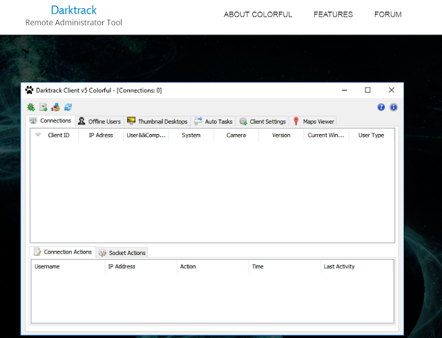
Task: Open the blue info icon
Action: tap(394, 107)
